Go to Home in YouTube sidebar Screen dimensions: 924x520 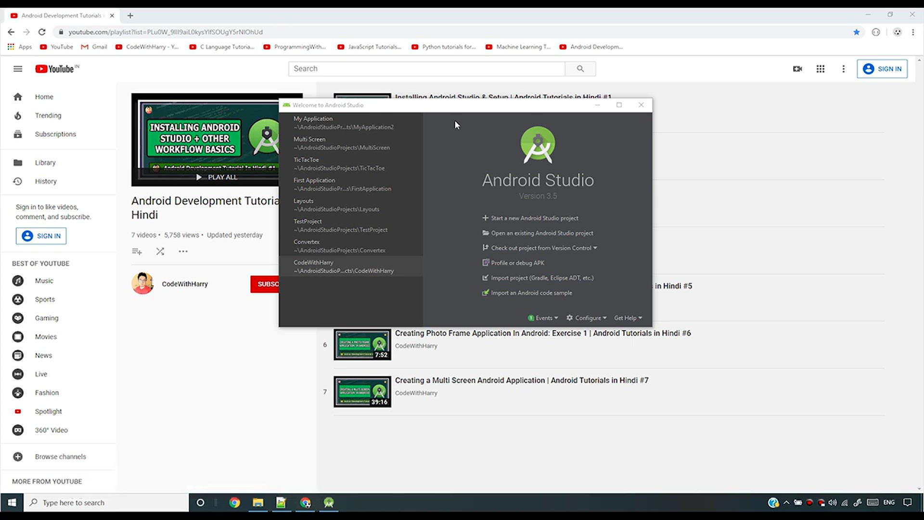coord(58,97)
